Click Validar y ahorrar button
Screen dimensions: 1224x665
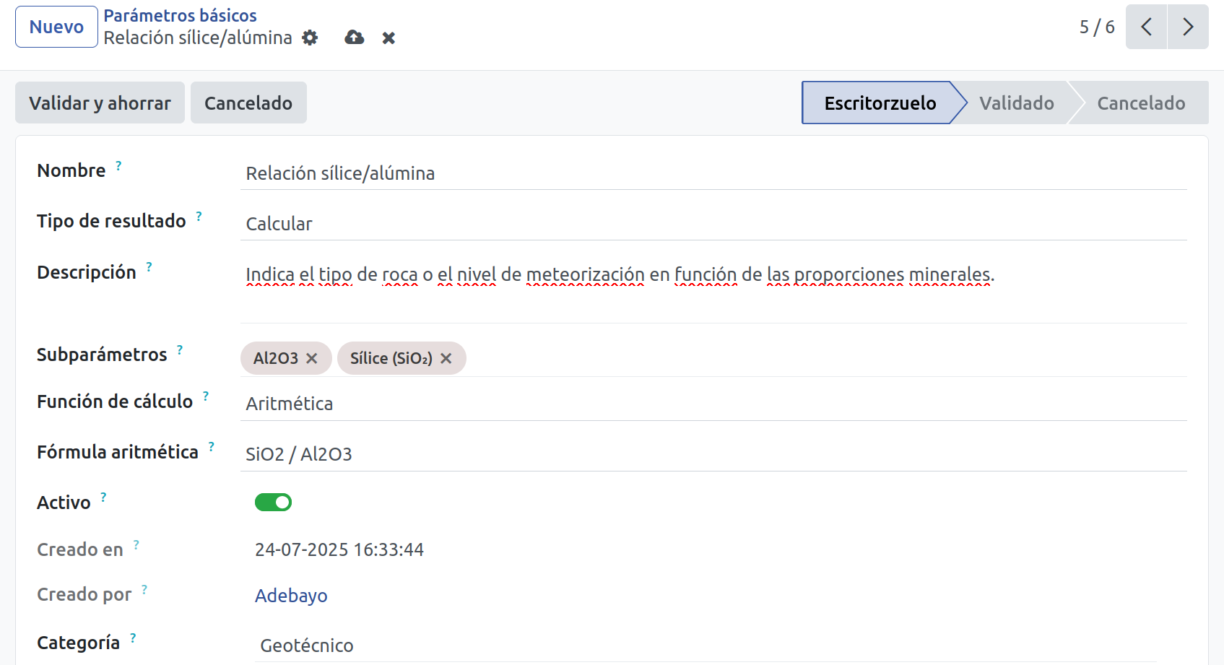tap(100, 103)
